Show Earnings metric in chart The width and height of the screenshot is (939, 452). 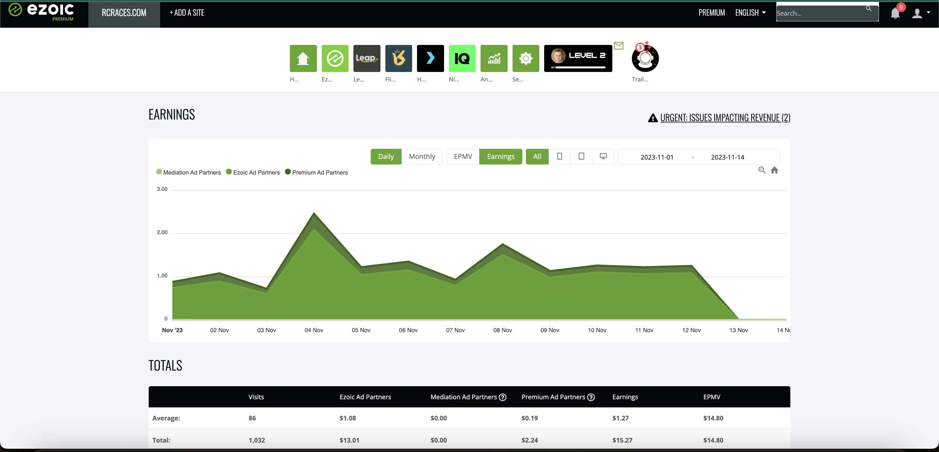500,156
